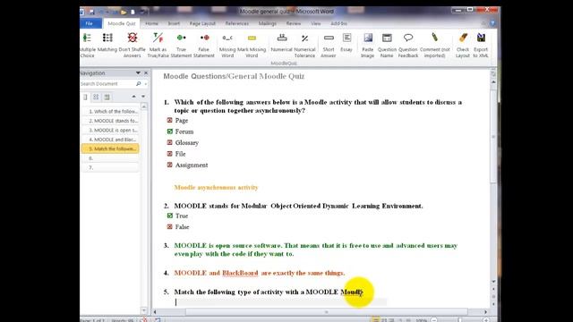Click the zoom slider in status bar
The height and width of the screenshot is (322, 573).
pos(459,320)
